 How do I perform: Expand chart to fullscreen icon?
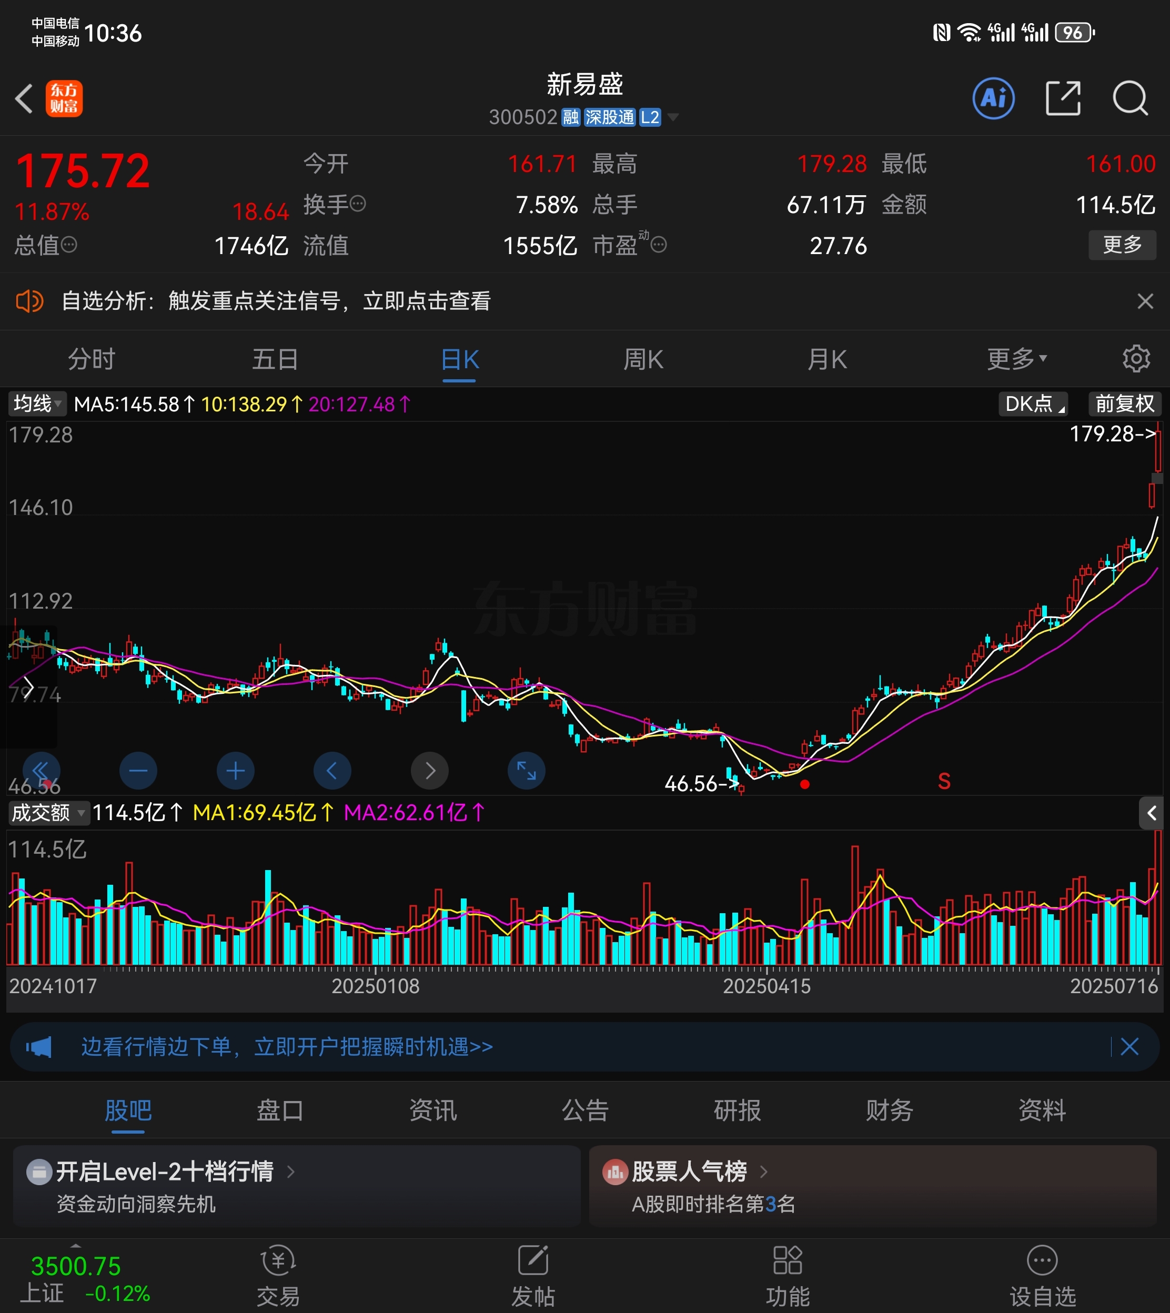tap(527, 771)
